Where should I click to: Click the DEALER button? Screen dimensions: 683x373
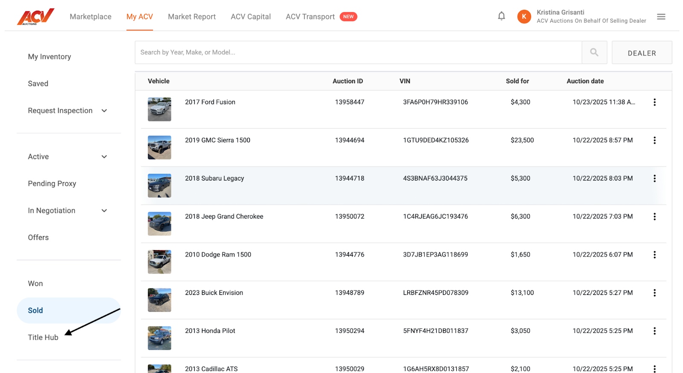coord(642,52)
